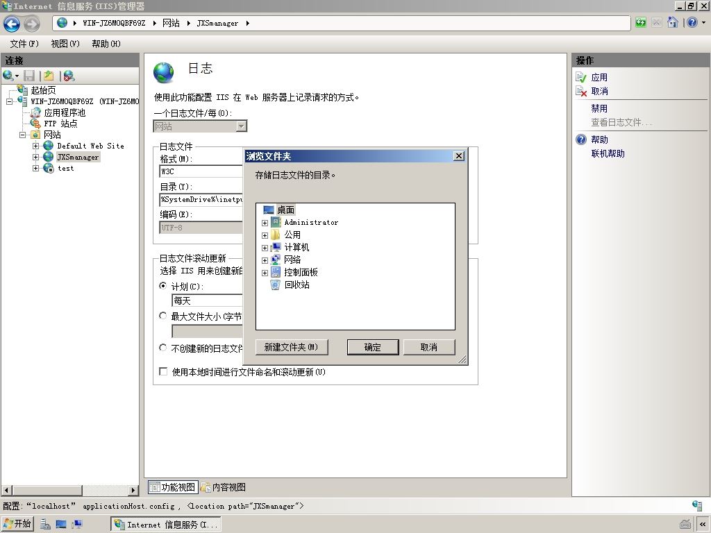Click 联机帮助 link
The height and width of the screenshot is (533, 711).
608,153
